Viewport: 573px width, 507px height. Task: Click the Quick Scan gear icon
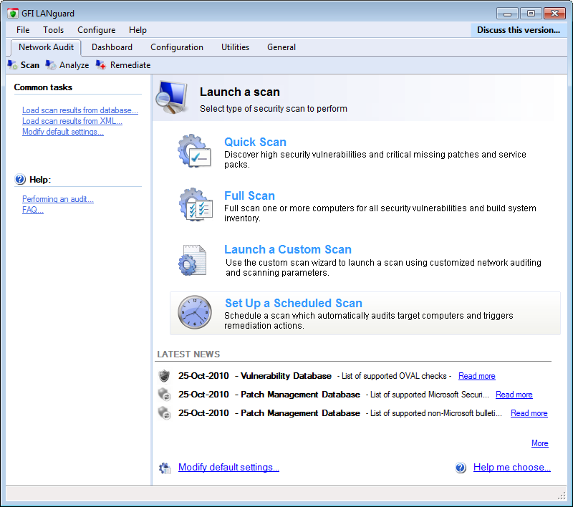[194, 151]
